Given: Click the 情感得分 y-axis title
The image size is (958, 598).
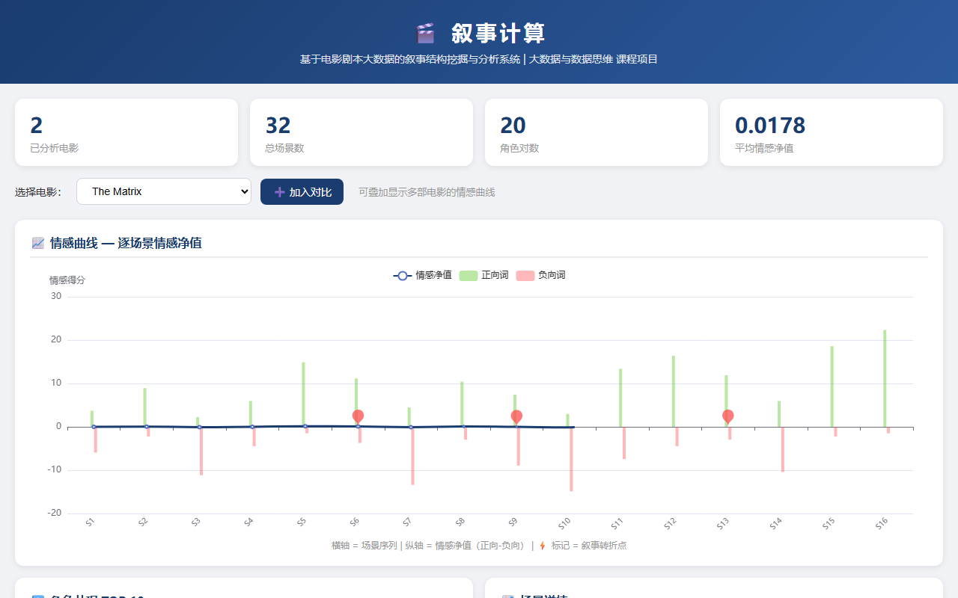Looking at the screenshot, I should coord(67,280).
